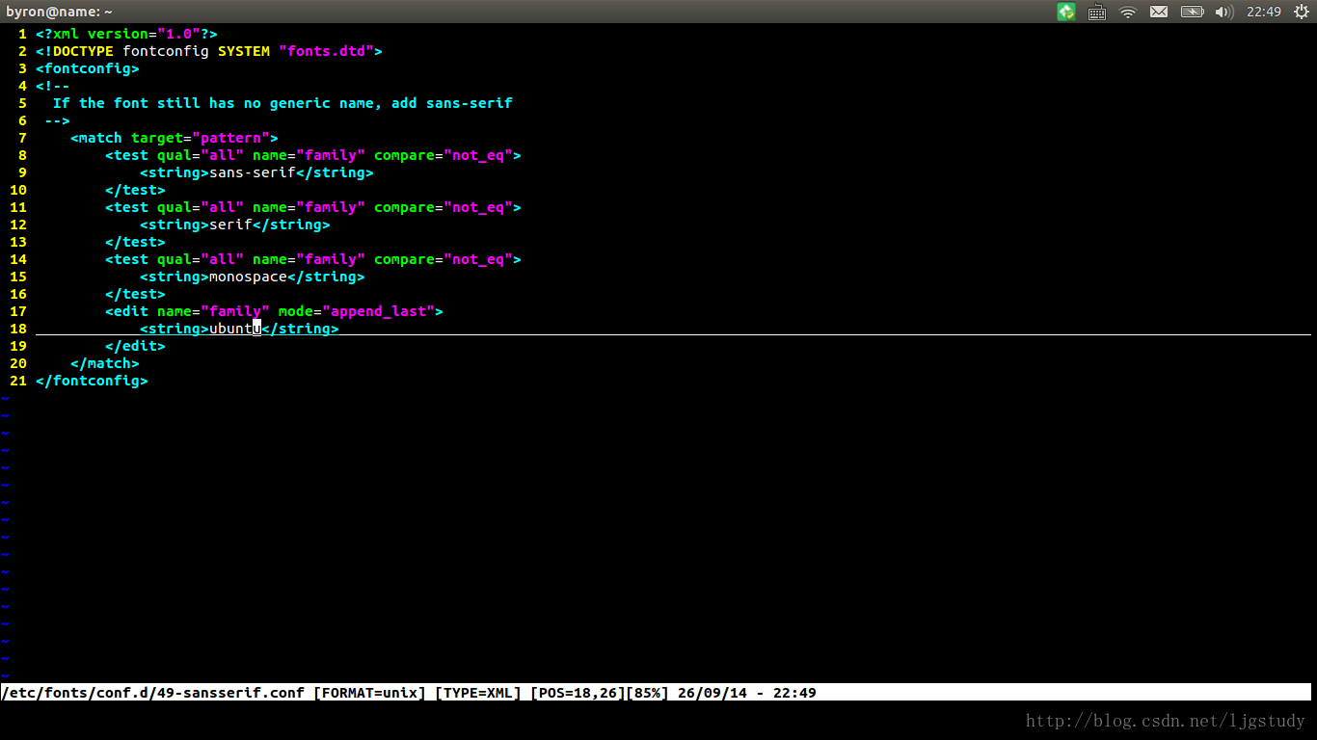Click [FORMAT=unix] in the status line

coord(369,692)
